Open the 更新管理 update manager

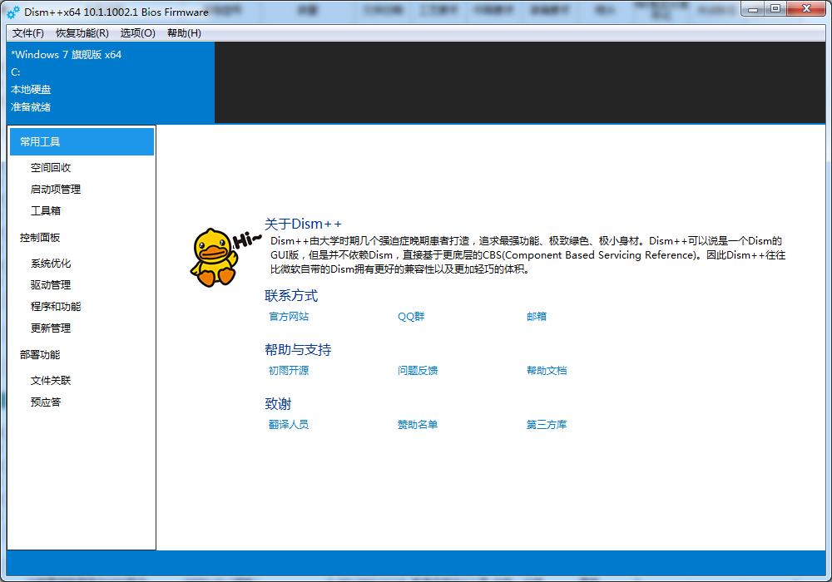pyautogui.click(x=51, y=328)
